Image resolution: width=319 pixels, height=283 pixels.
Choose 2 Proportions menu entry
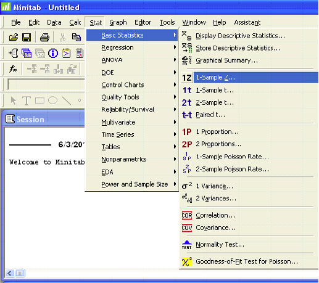pyautogui.click(x=249, y=144)
